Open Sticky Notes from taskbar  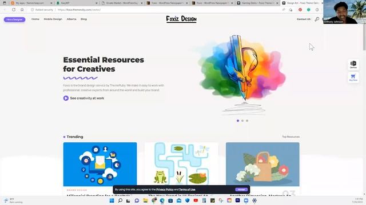click(x=212, y=200)
